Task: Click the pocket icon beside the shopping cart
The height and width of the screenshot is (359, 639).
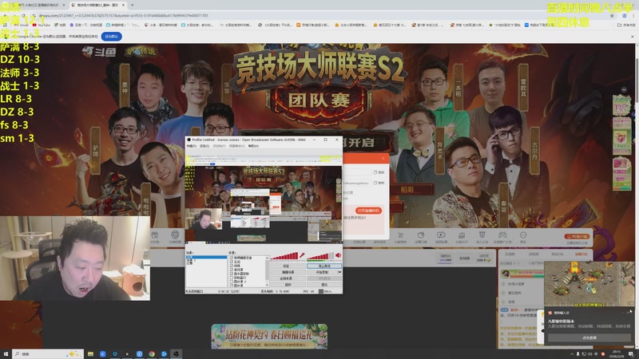Action: click(x=421, y=235)
